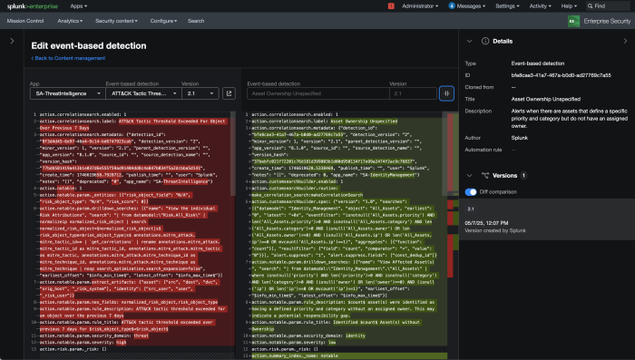
Task: Click right line action.summary_index._name: notable
Action: point(295,356)
